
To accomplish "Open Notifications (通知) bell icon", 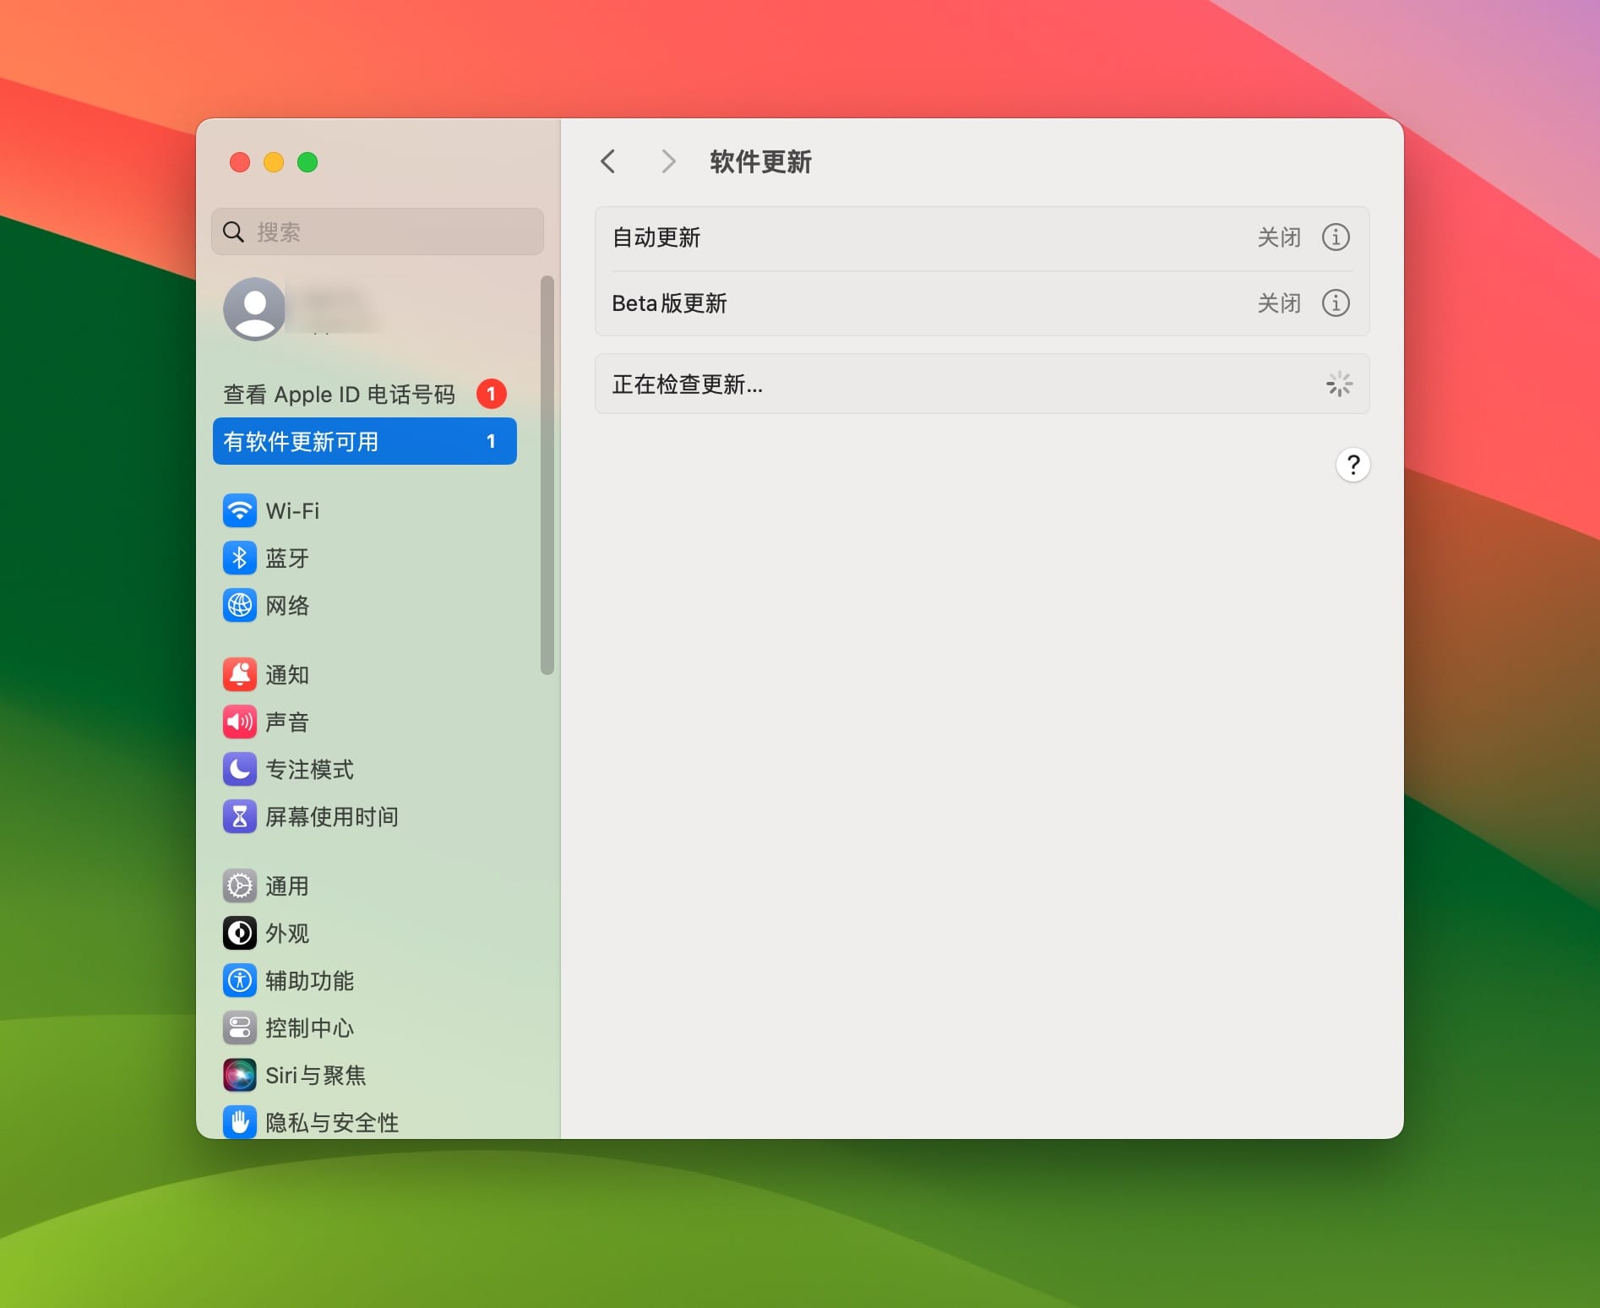I will (240, 674).
